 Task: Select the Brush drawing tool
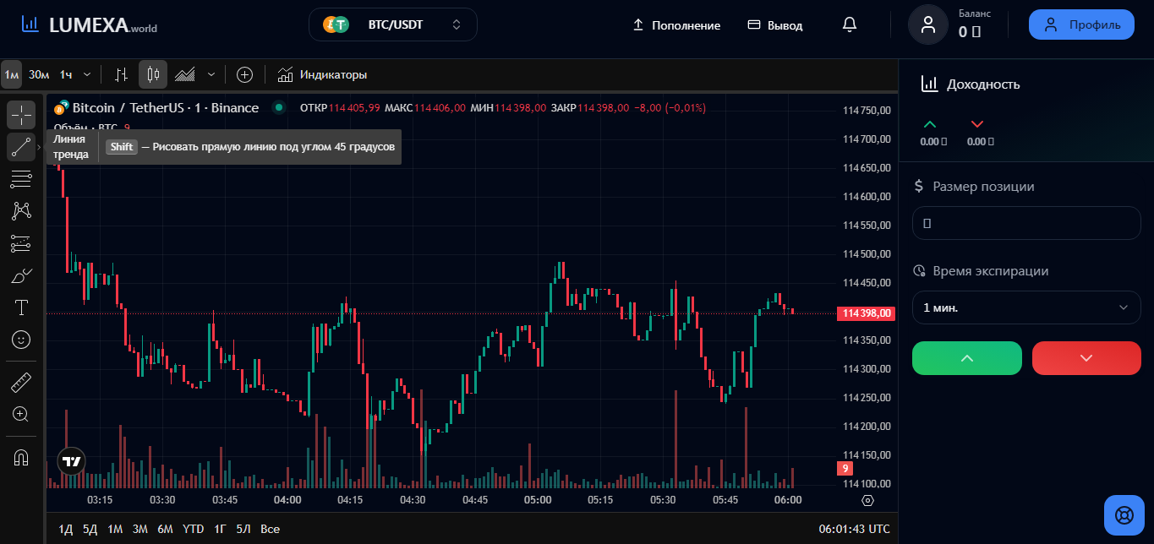tap(21, 275)
